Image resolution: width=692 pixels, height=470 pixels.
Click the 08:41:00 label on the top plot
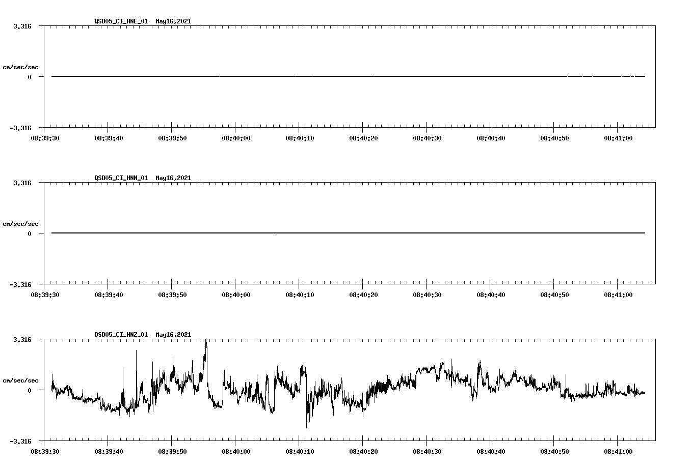[x=618, y=137]
